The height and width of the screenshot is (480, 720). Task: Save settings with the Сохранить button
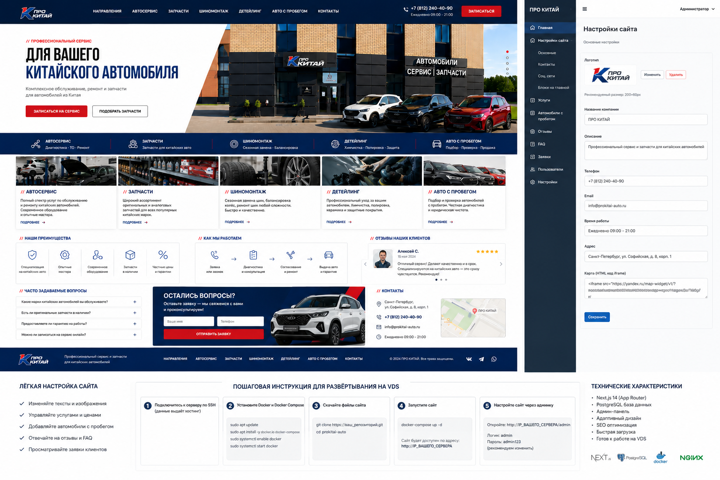[x=597, y=317]
